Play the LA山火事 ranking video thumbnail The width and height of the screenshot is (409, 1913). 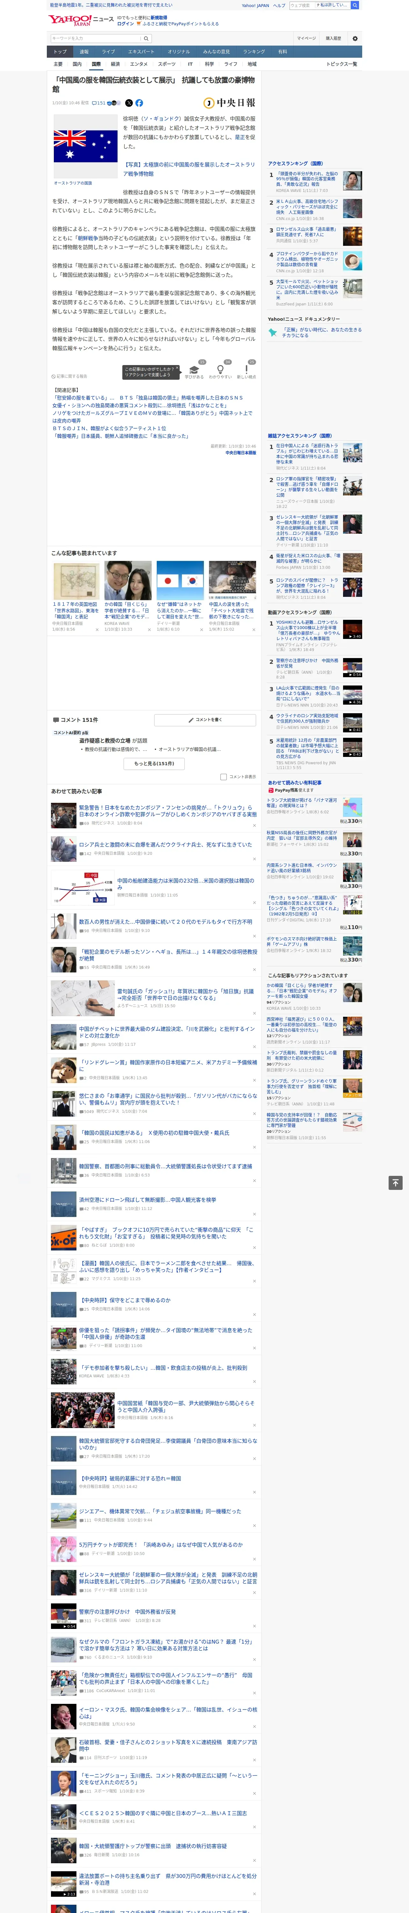tap(352, 694)
